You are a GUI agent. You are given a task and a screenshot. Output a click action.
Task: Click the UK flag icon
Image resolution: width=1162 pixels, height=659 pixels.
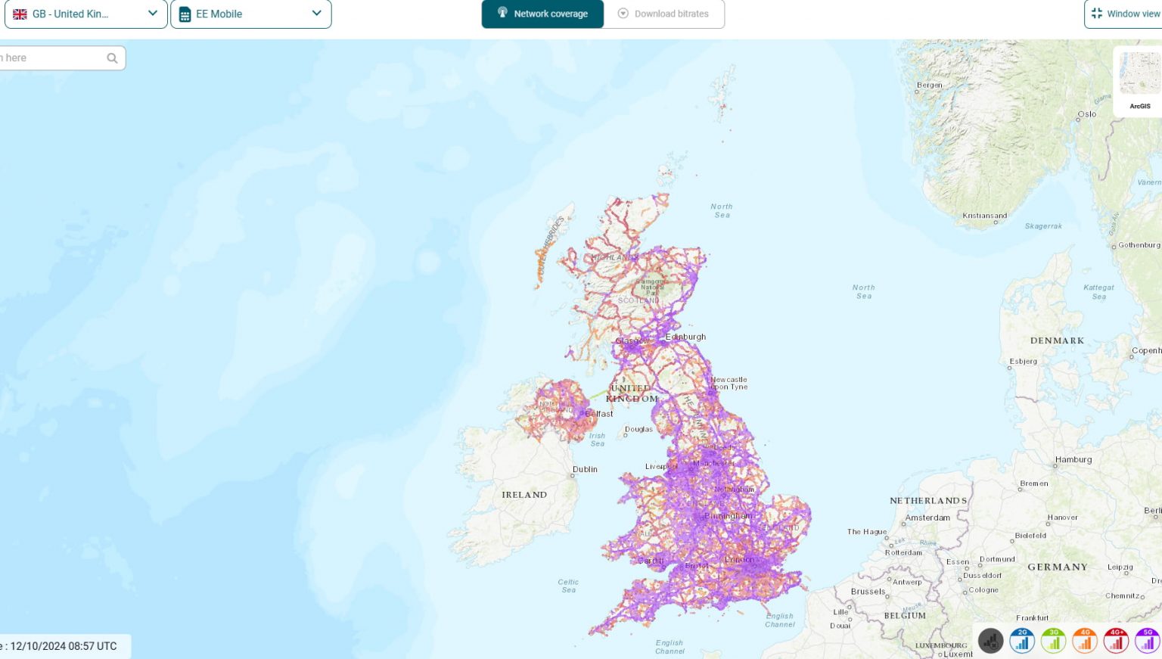[20, 14]
